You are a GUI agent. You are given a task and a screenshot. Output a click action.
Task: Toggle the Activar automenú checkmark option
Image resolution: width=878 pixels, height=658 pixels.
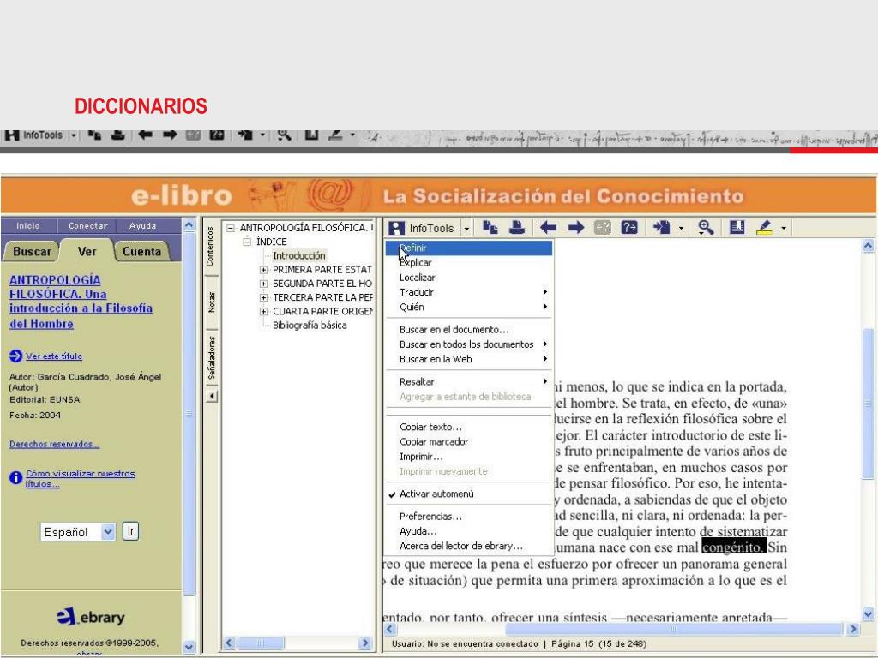coord(436,494)
